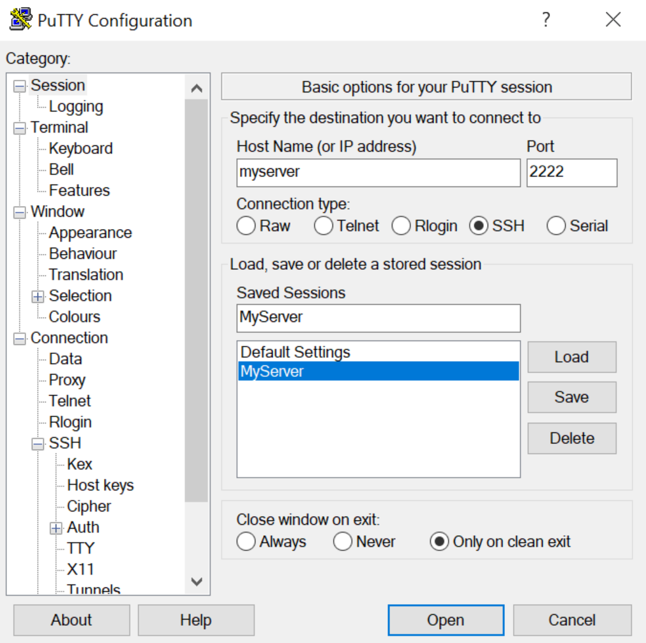Select the Colours category
646x643 pixels.
[x=74, y=316]
